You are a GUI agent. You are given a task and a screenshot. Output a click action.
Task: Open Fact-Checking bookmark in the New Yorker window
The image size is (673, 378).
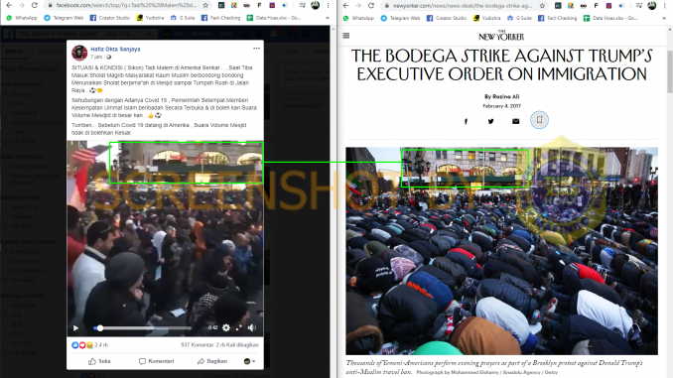pos(558,18)
